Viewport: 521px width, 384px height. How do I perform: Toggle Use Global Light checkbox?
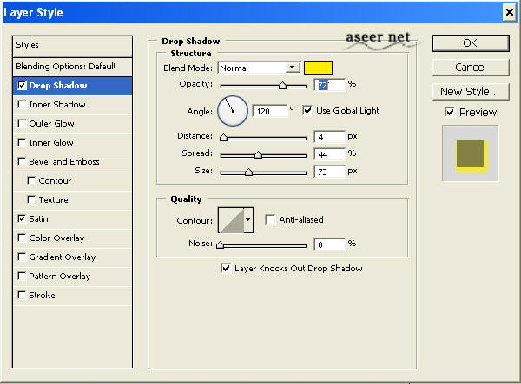[307, 110]
